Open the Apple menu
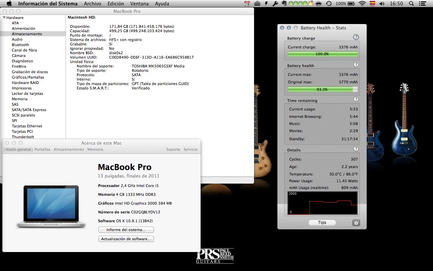This screenshot has width=433, height=271. (9, 4)
